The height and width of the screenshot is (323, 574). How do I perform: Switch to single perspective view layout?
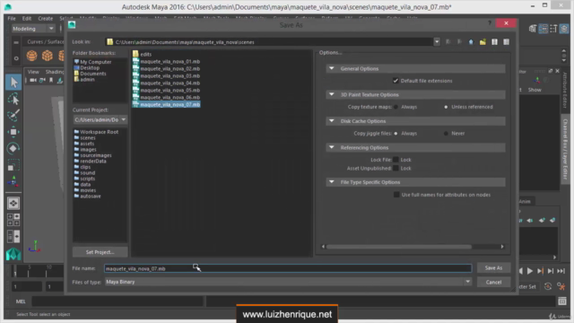[x=13, y=204]
